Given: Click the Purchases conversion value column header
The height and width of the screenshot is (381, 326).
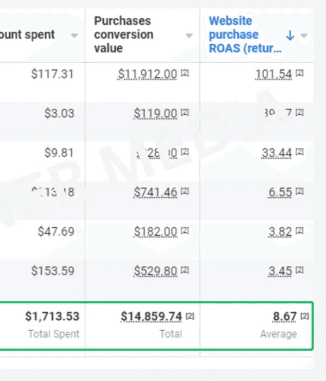Looking at the screenshot, I should pyautogui.click(x=123, y=35).
